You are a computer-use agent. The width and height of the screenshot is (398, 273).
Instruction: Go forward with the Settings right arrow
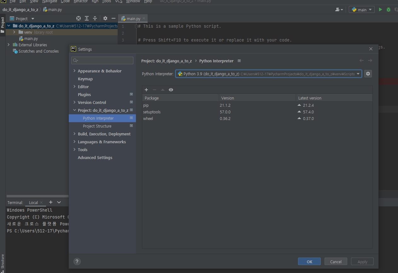[x=370, y=60]
